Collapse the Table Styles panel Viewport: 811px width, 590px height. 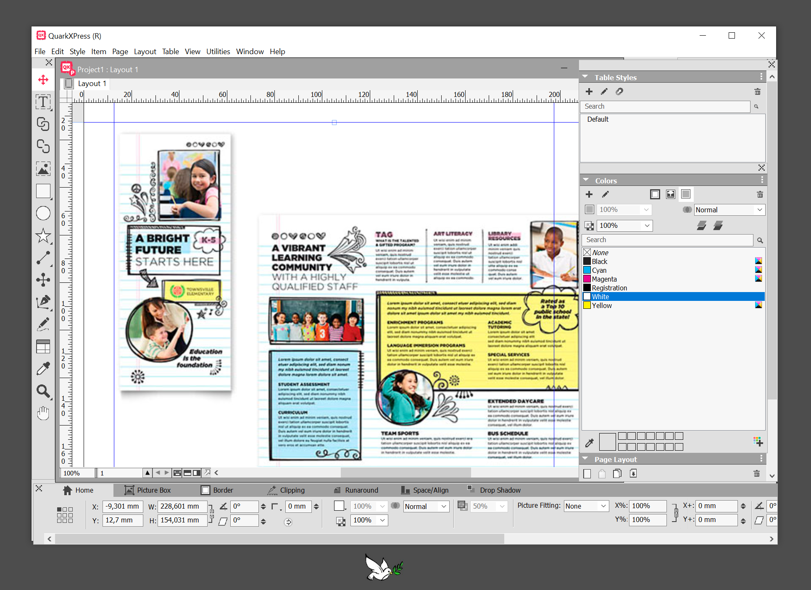coord(585,77)
